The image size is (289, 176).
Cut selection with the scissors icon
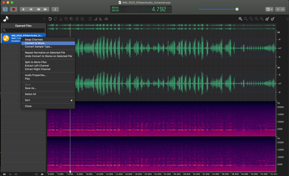click(x=61, y=19)
